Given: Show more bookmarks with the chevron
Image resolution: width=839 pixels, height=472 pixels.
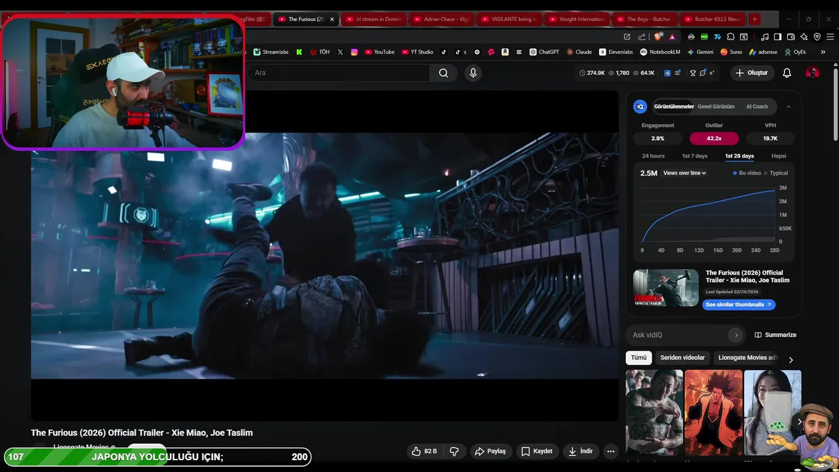Looking at the screenshot, I should 823,52.
